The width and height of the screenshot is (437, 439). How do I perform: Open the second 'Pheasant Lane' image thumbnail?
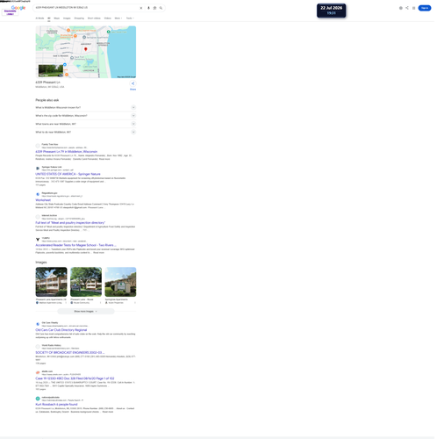(x=86, y=282)
